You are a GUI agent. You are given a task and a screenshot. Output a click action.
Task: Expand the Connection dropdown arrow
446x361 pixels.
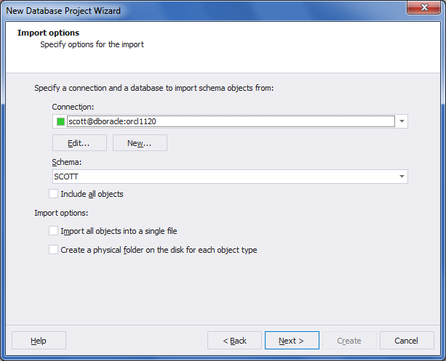tap(402, 121)
